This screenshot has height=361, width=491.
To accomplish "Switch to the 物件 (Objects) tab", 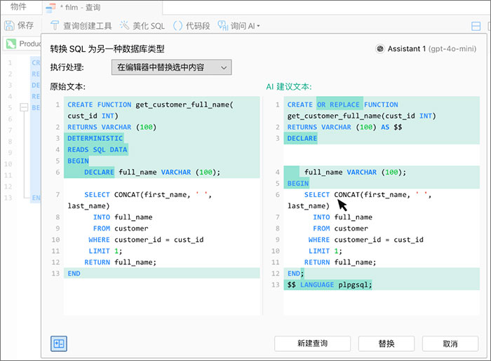I will point(18,6).
